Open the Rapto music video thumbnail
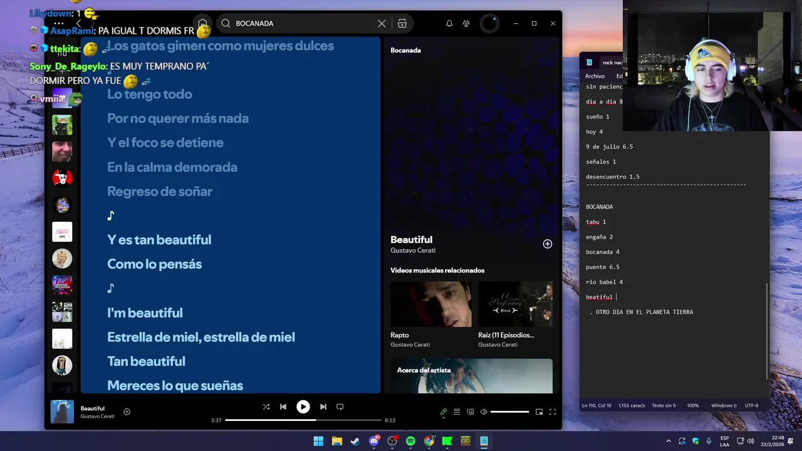Image resolution: width=802 pixels, height=451 pixels. 431,304
